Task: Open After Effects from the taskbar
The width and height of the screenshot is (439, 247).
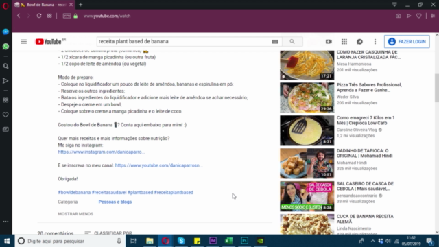Action: [213, 241]
